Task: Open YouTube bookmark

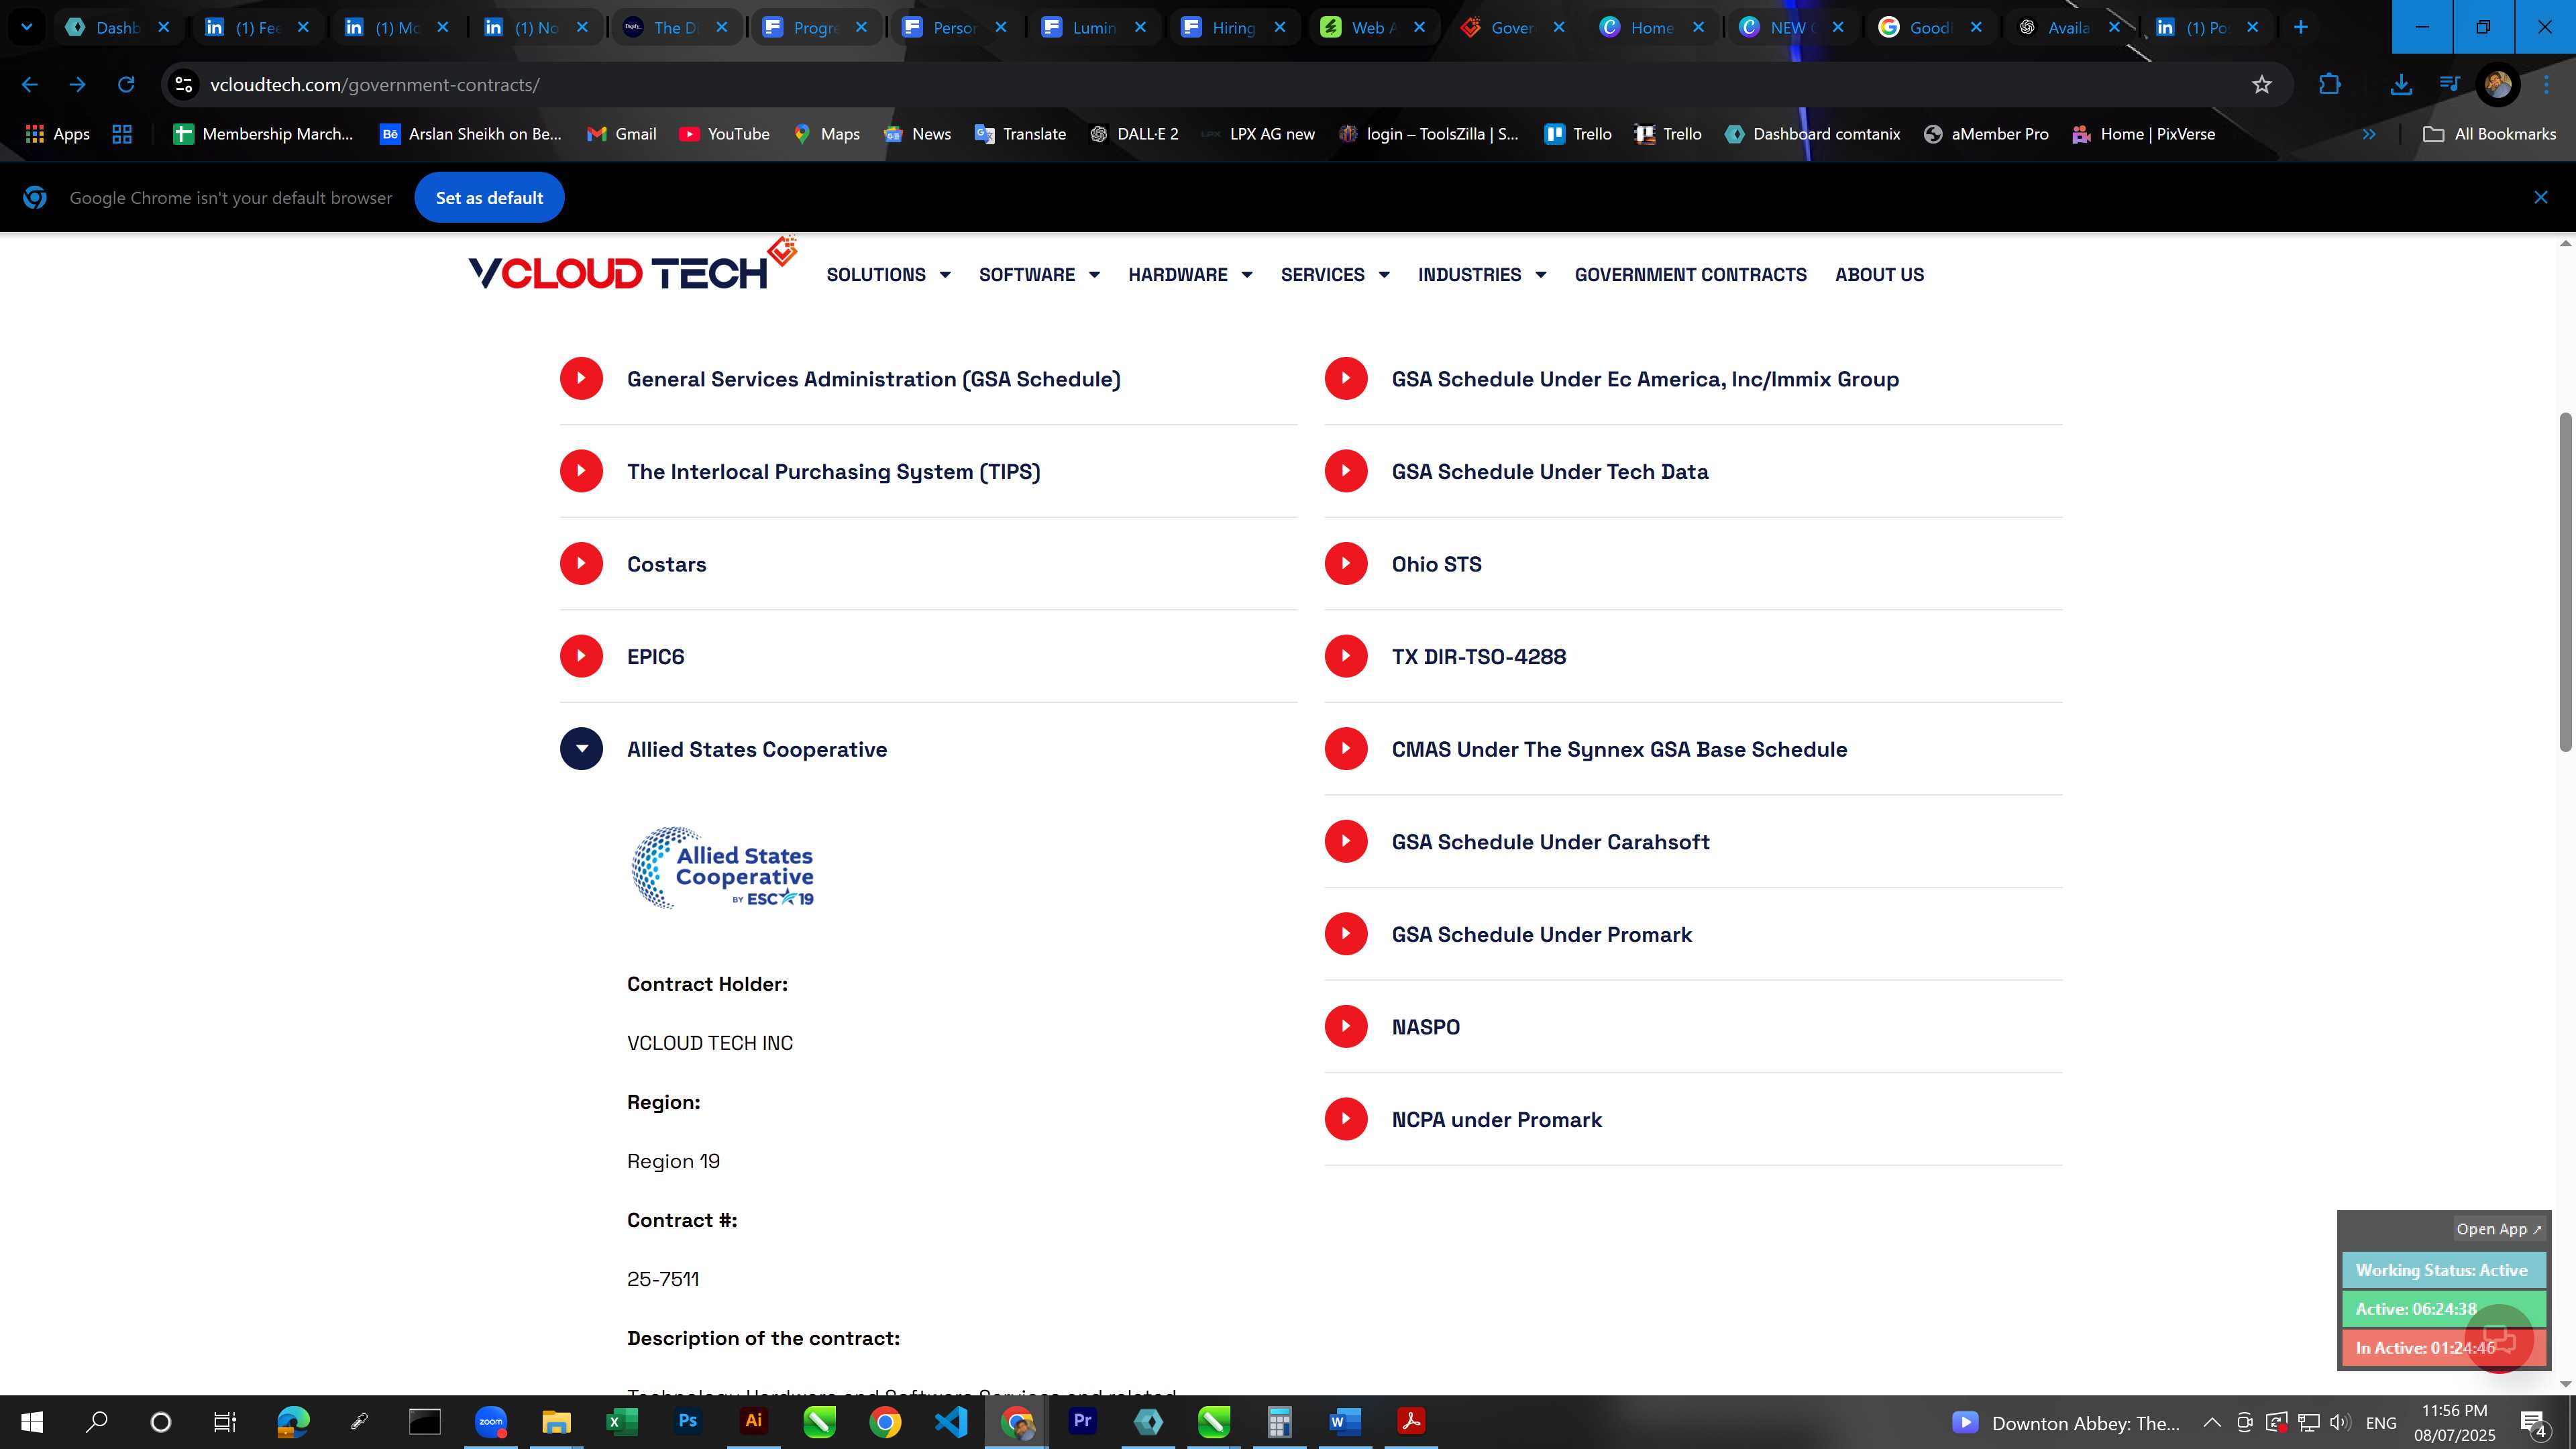Action: [x=724, y=134]
